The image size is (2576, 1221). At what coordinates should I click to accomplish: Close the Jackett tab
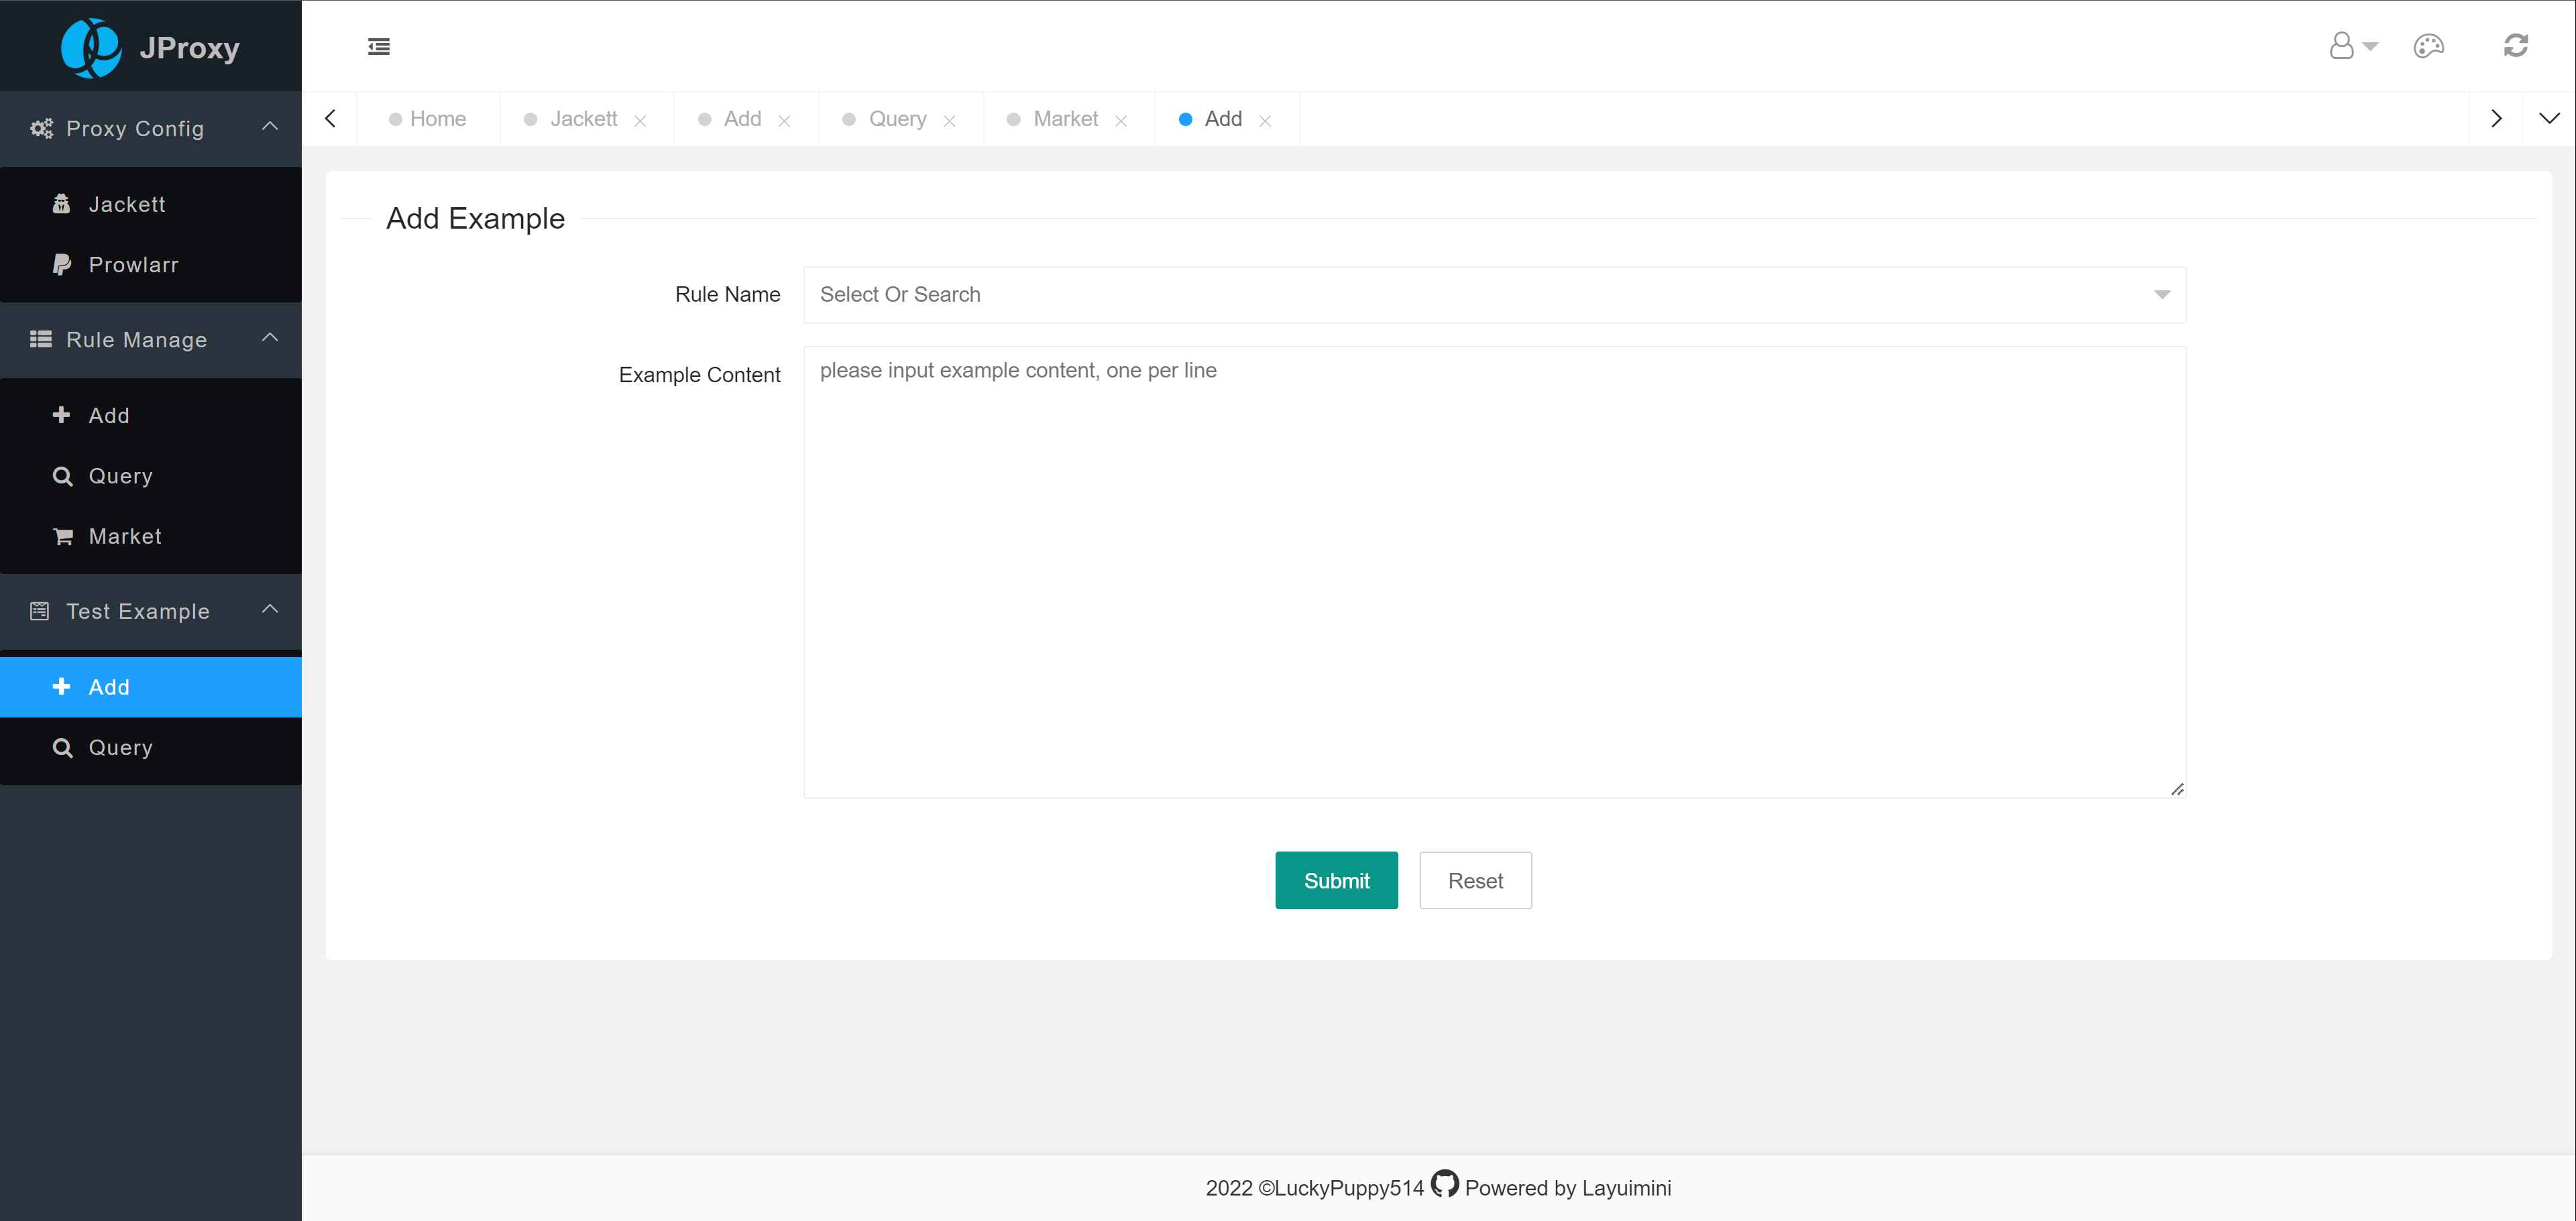640,121
